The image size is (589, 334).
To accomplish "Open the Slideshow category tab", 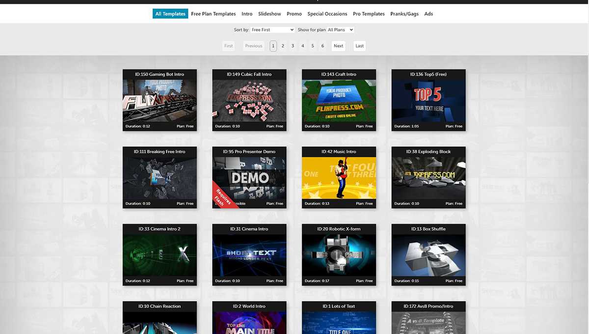I will (269, 14).
